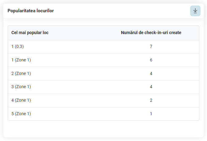Click 'Numărul de check-in-uri create' header

tap(151, 33)
